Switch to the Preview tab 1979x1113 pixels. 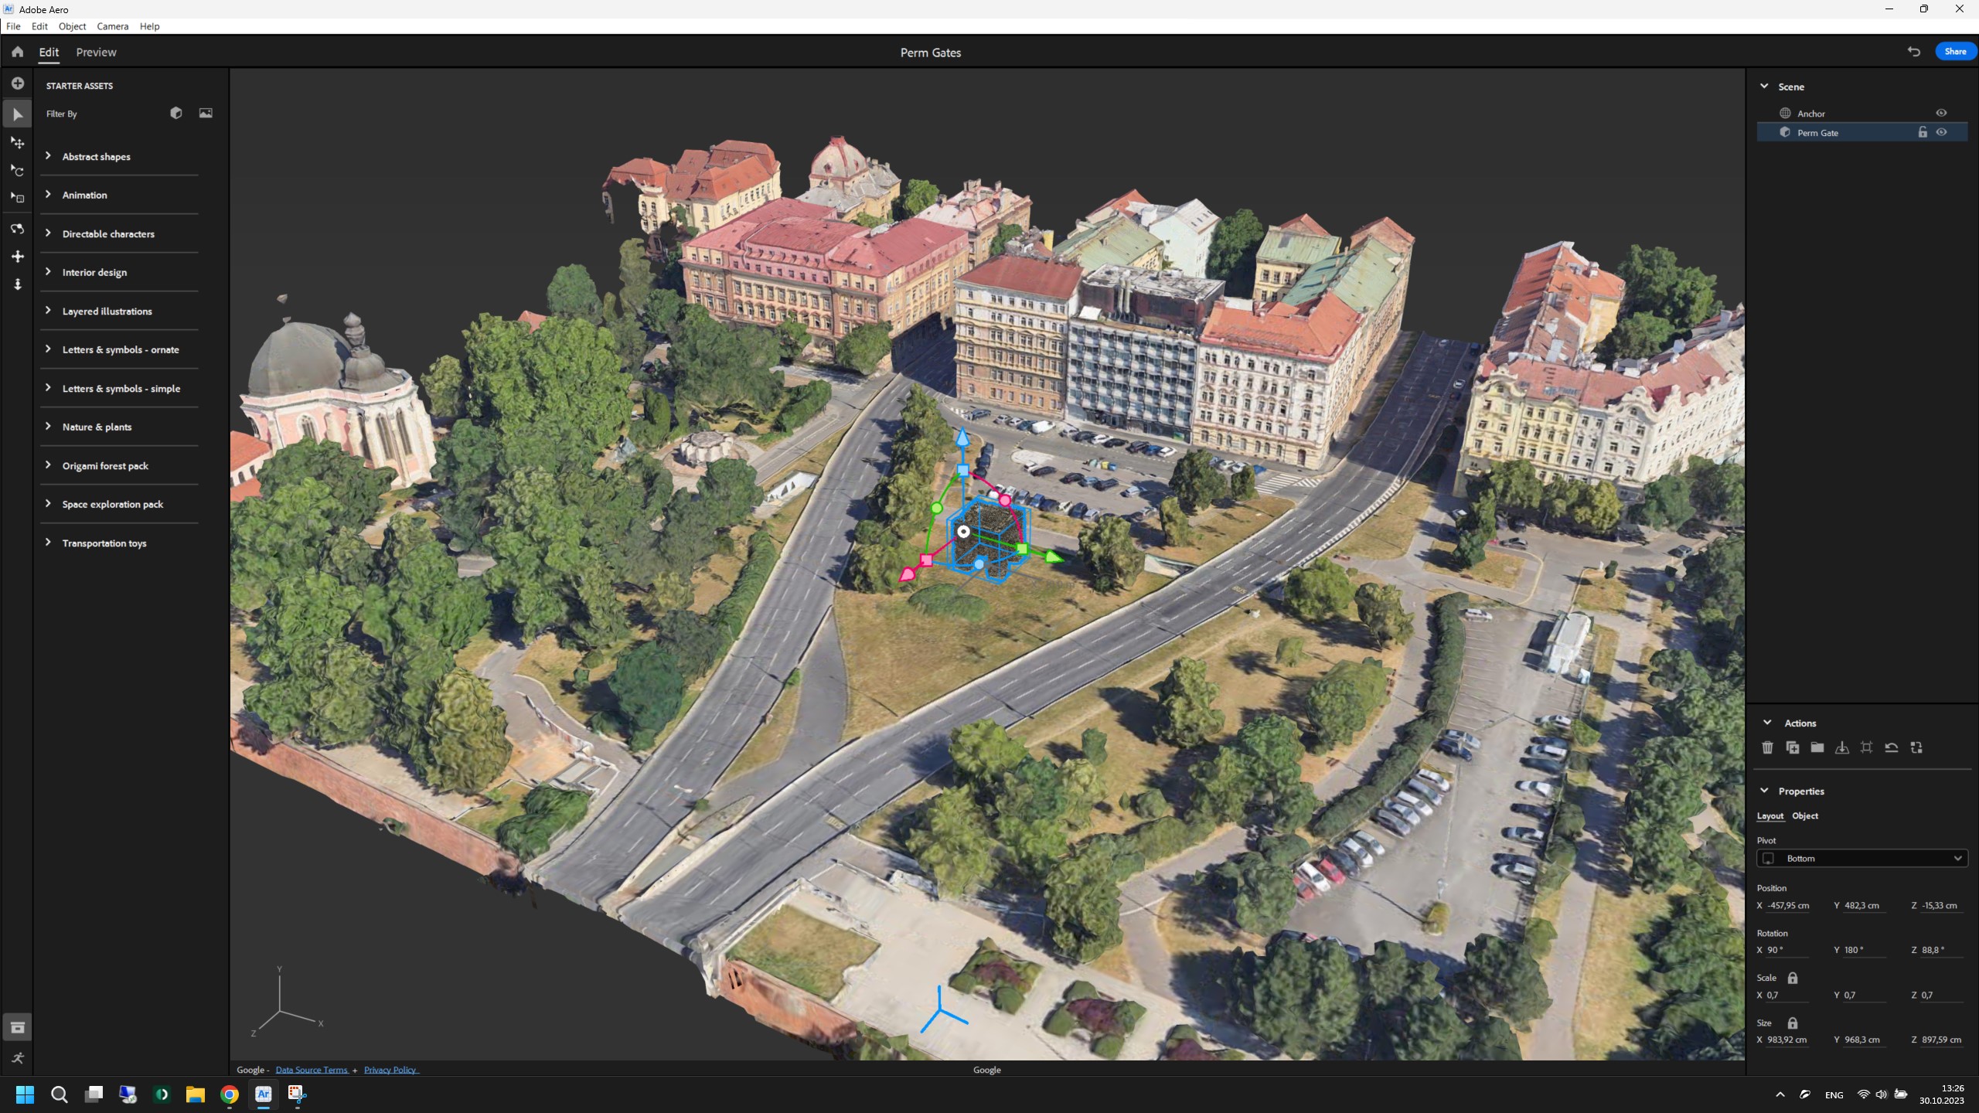point(96,52)
